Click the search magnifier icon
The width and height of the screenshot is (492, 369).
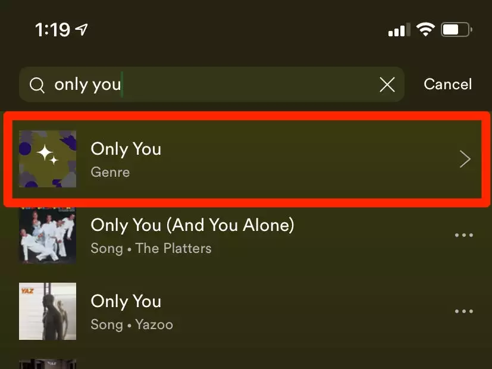point(37,85)
